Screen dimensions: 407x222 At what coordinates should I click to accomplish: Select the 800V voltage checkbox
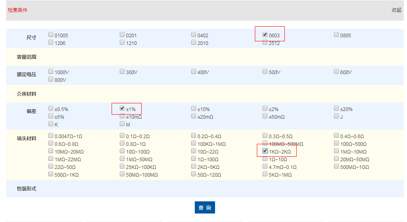tap(51, 79)
